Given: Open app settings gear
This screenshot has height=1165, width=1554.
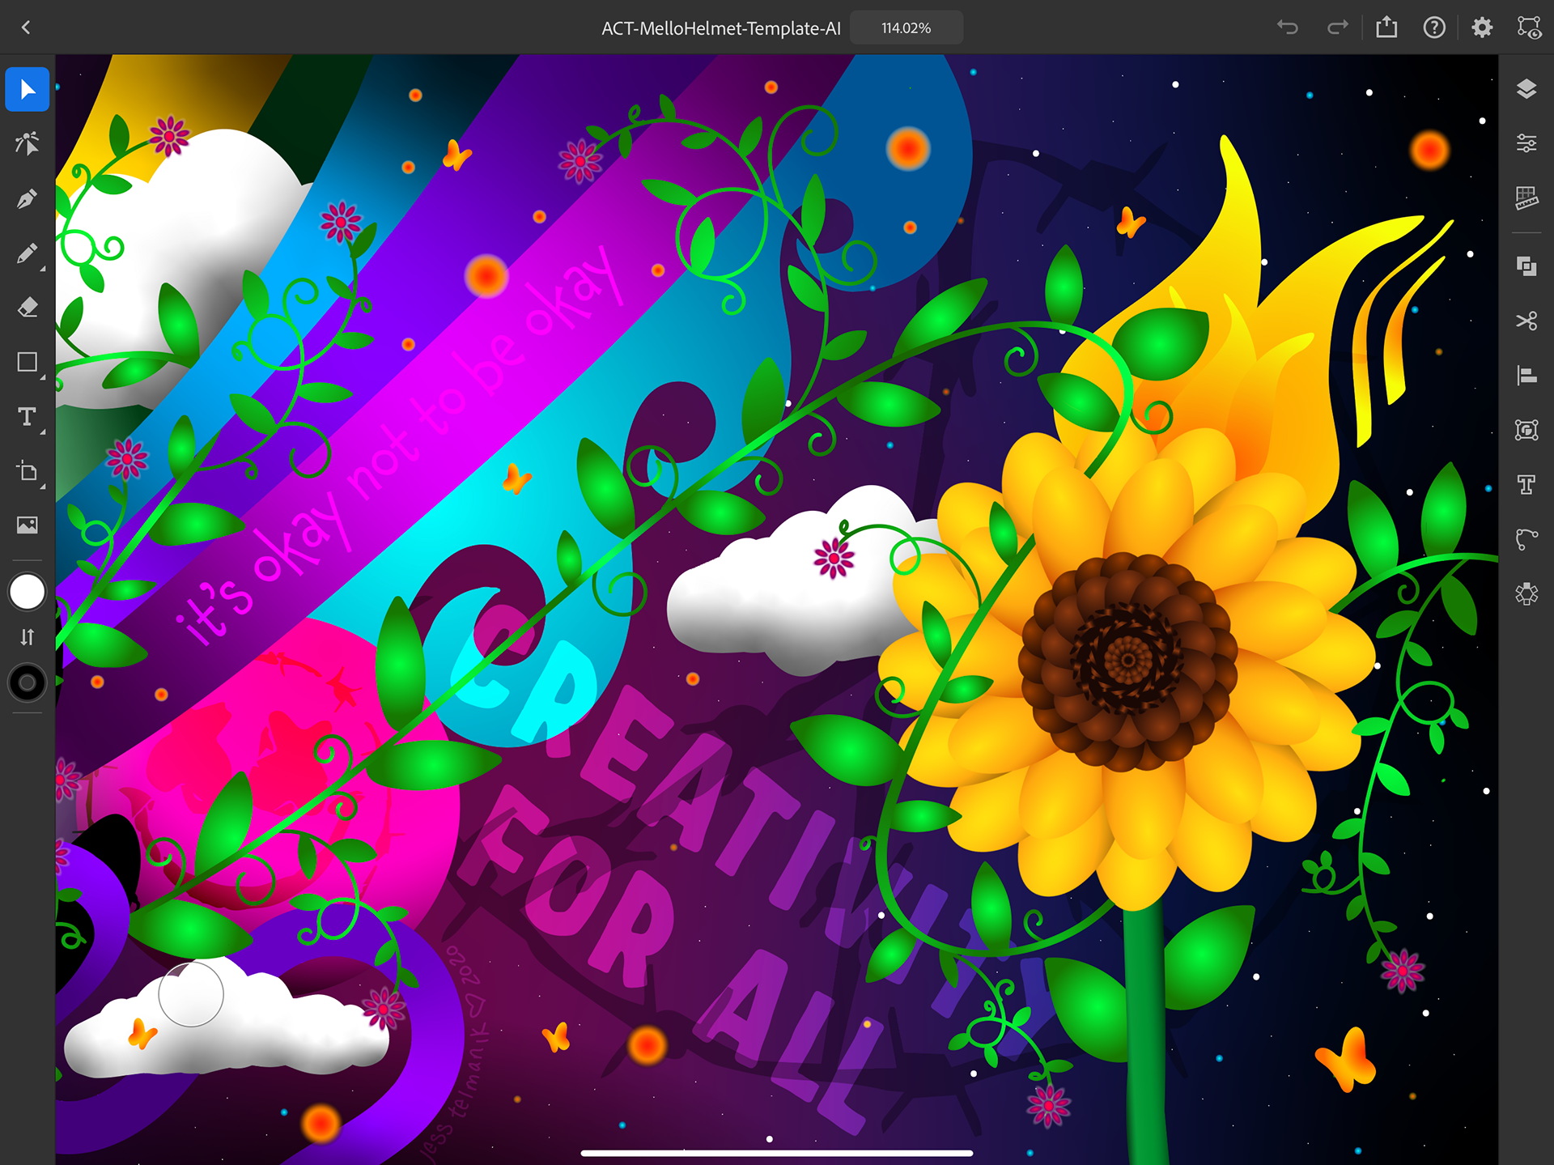Looking at the screenshot, I should point(1482,28).
